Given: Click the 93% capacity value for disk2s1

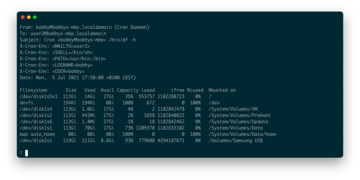Looking at the screenshot, I should click(129, 141).
